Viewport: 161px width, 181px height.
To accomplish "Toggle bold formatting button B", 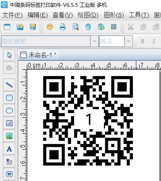I will [x=143, y=41].
